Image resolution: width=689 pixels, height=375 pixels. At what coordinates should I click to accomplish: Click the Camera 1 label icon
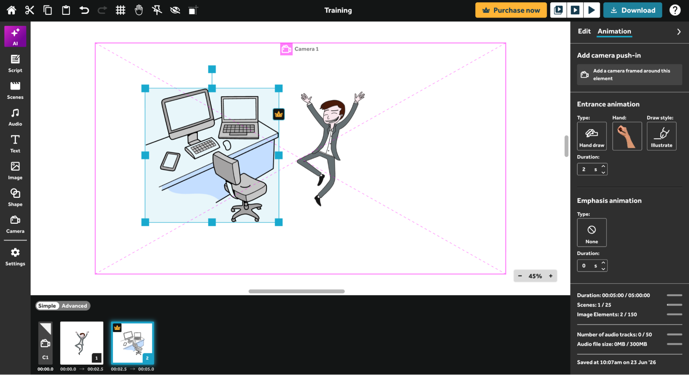[x=286, y=49]
